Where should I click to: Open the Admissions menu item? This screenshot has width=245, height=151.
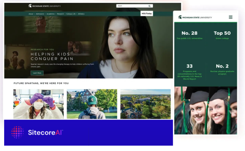tap(40, 14)
